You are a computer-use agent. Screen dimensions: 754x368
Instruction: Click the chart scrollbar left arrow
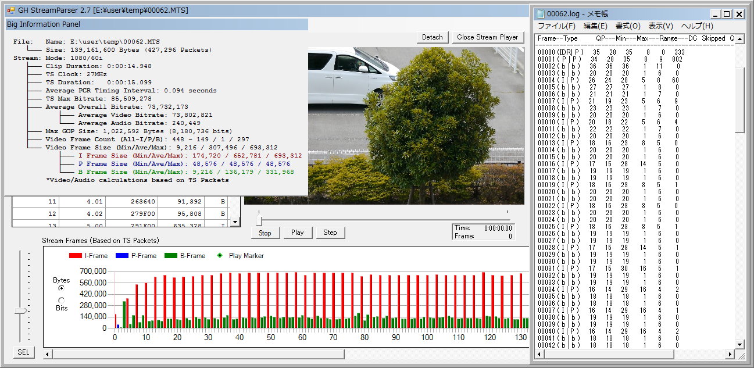click(48, 354)
